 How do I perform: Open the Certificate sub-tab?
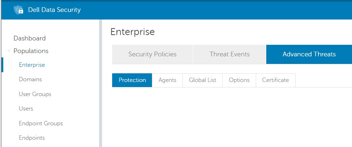click(275, 80)
